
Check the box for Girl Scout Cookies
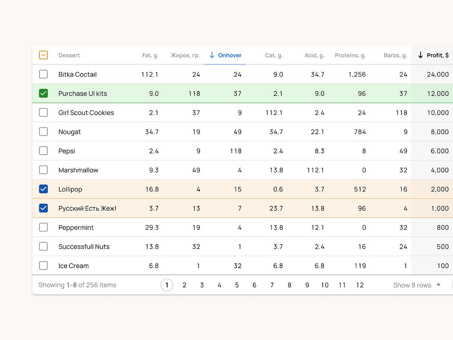43,113
